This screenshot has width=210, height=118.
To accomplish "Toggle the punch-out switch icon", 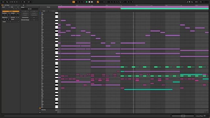I will (x=123, y=2).
